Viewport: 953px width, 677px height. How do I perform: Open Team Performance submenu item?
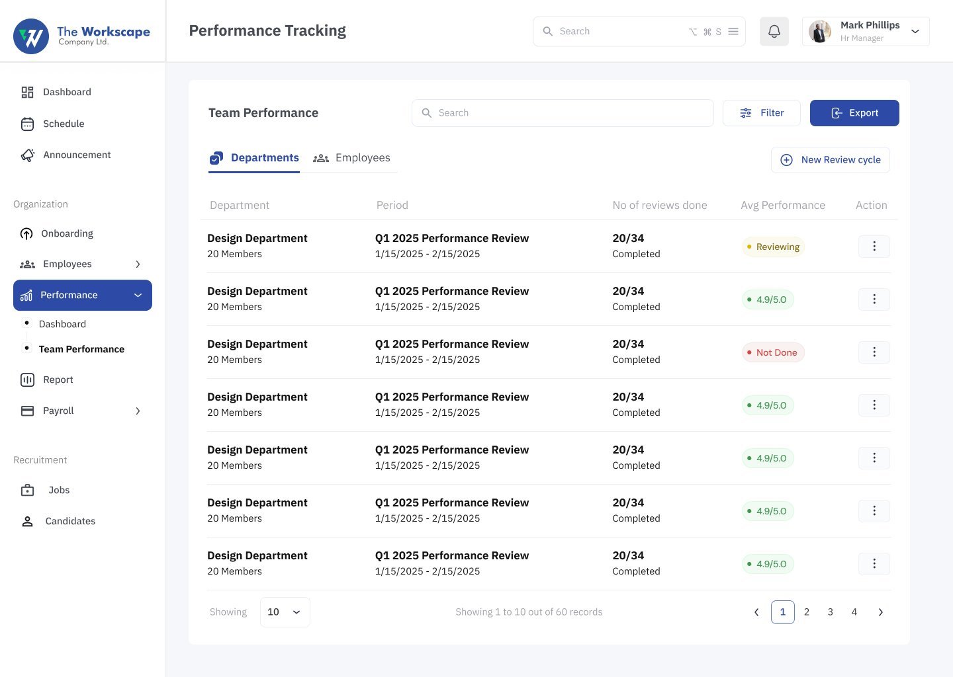(81, 349)
